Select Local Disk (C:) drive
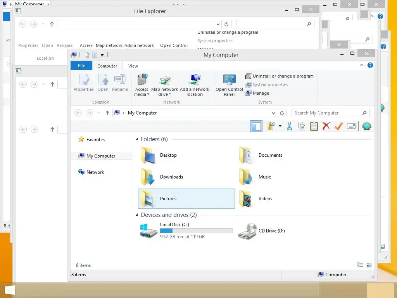Viewport: 397px width, 298px height. (x=186, y=230)
